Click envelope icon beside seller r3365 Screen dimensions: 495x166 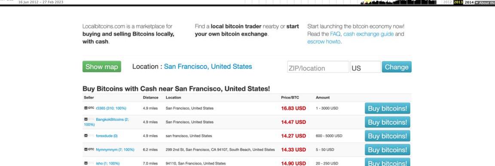[86, 108]
